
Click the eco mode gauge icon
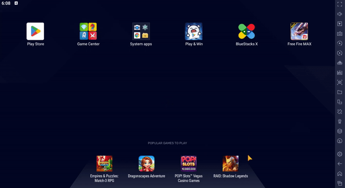(340, 141)
